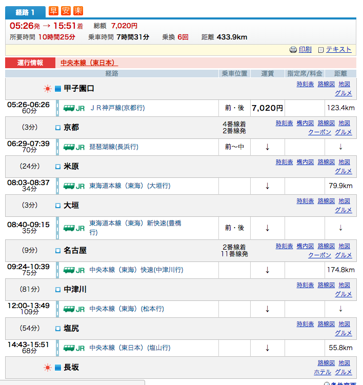This screenshot has height=385, width=363.
Task: Open 路線図 for 京都 station
Action: click(x=326, y=123)
